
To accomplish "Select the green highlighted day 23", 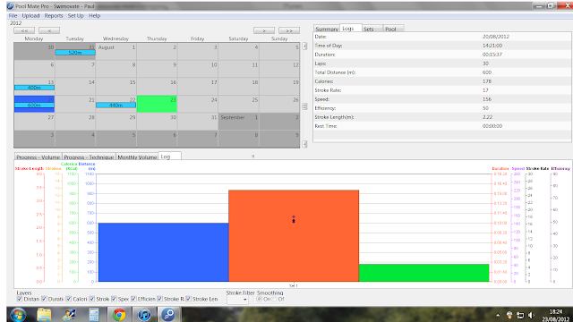I will tap(157, 104).
